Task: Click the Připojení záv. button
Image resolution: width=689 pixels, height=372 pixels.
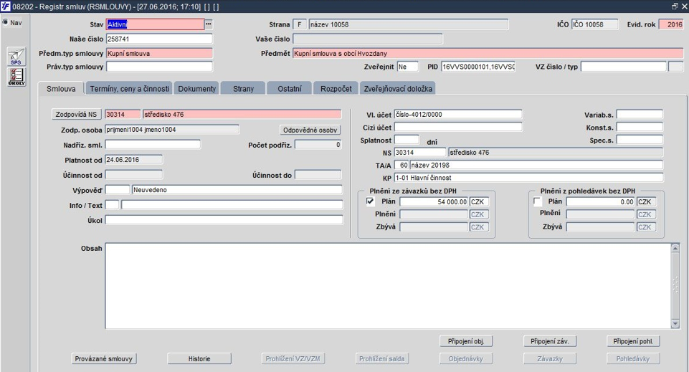Action: [550, 341]
